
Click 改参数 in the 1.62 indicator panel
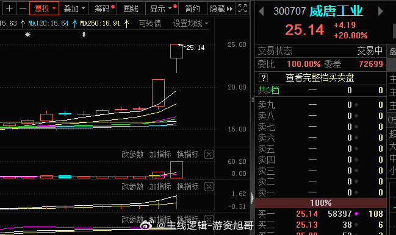point(132,187)
